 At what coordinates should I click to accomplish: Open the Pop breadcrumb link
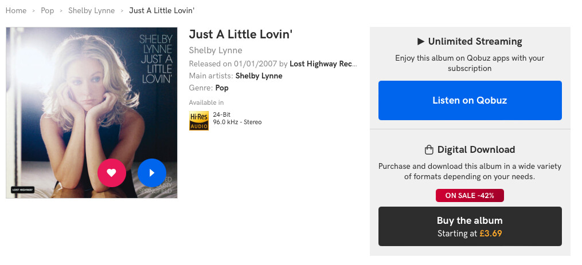click(x=48, y=11)
